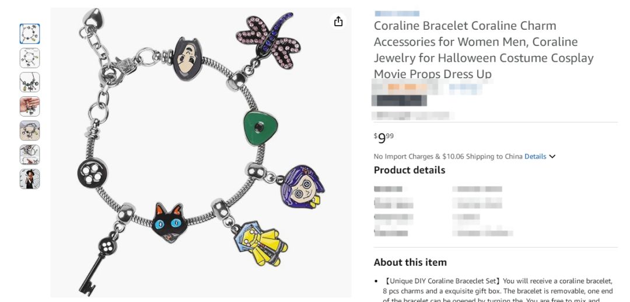The width and height of the screenshot is (630, 302).
Task: Pick the sixth product thumbnail image
Action: coord(30,154)
